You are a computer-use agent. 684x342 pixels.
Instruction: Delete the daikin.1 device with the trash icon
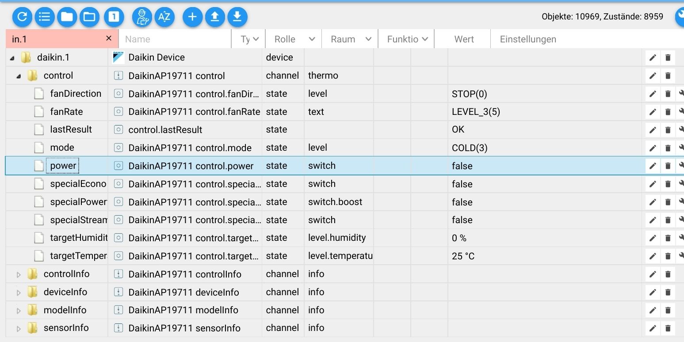(x=668, y=58)
